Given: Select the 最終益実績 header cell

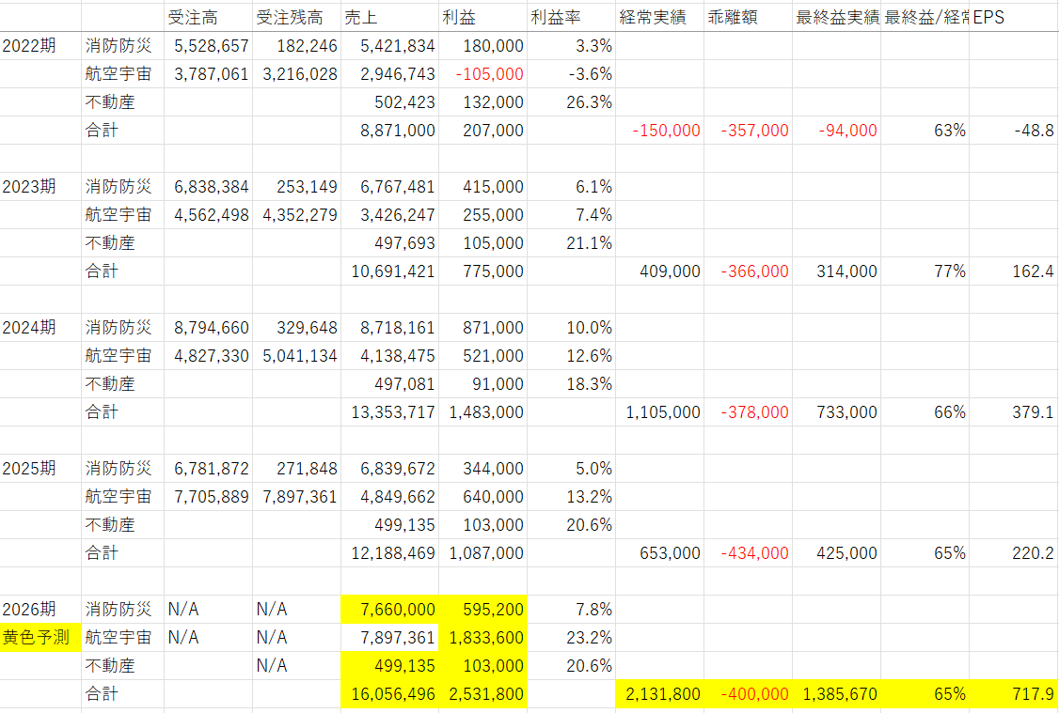Looking at the screenshot, I should 836,18.
